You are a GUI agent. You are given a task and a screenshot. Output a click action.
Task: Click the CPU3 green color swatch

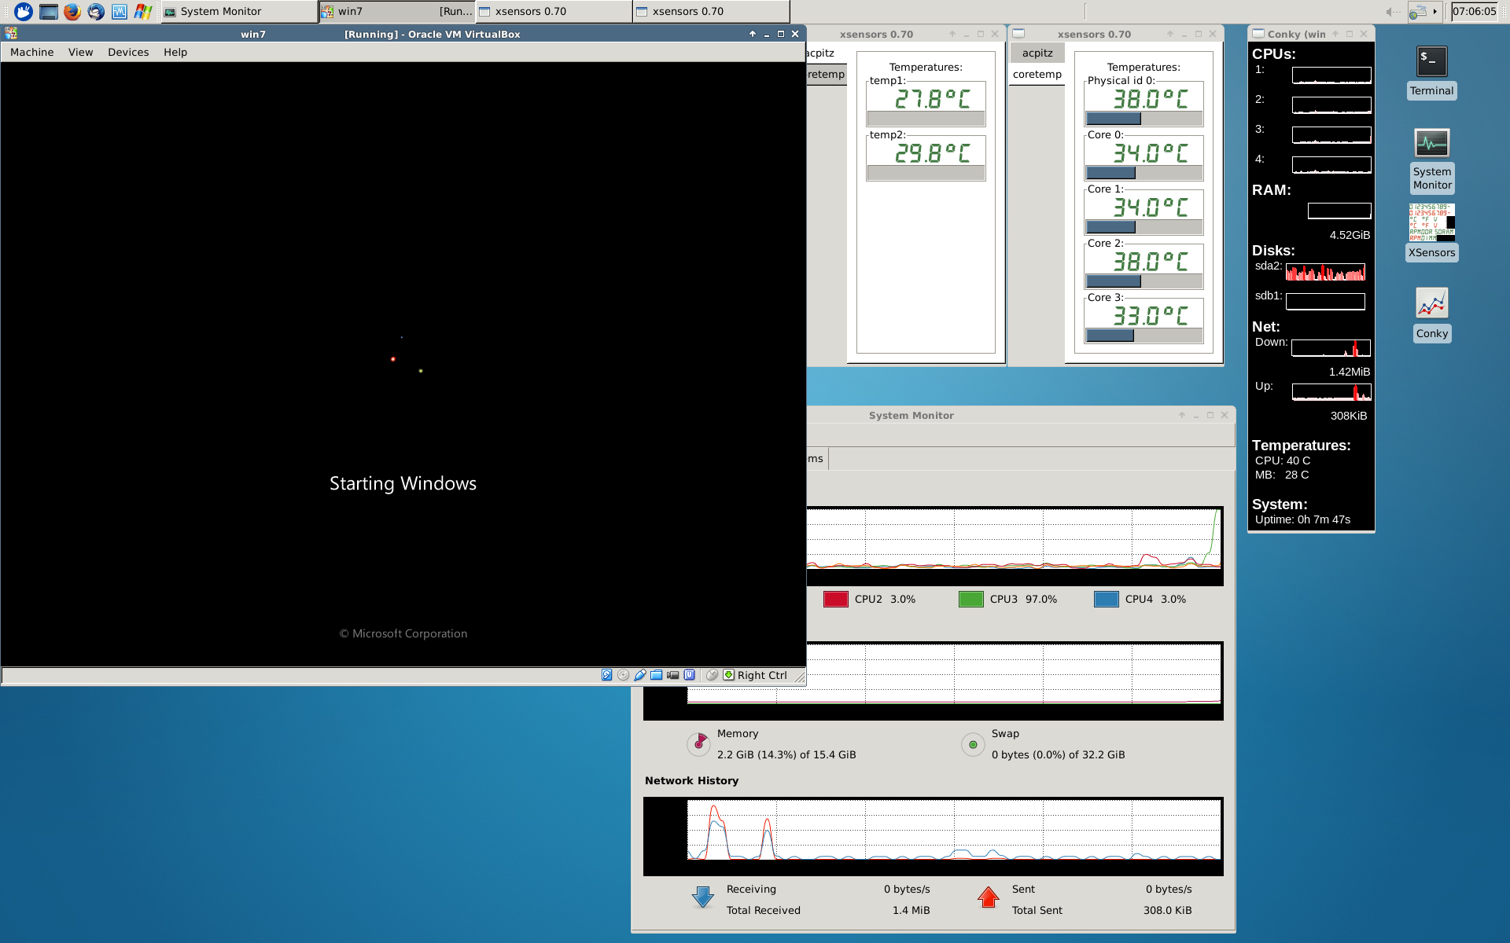tap(970, 600)
